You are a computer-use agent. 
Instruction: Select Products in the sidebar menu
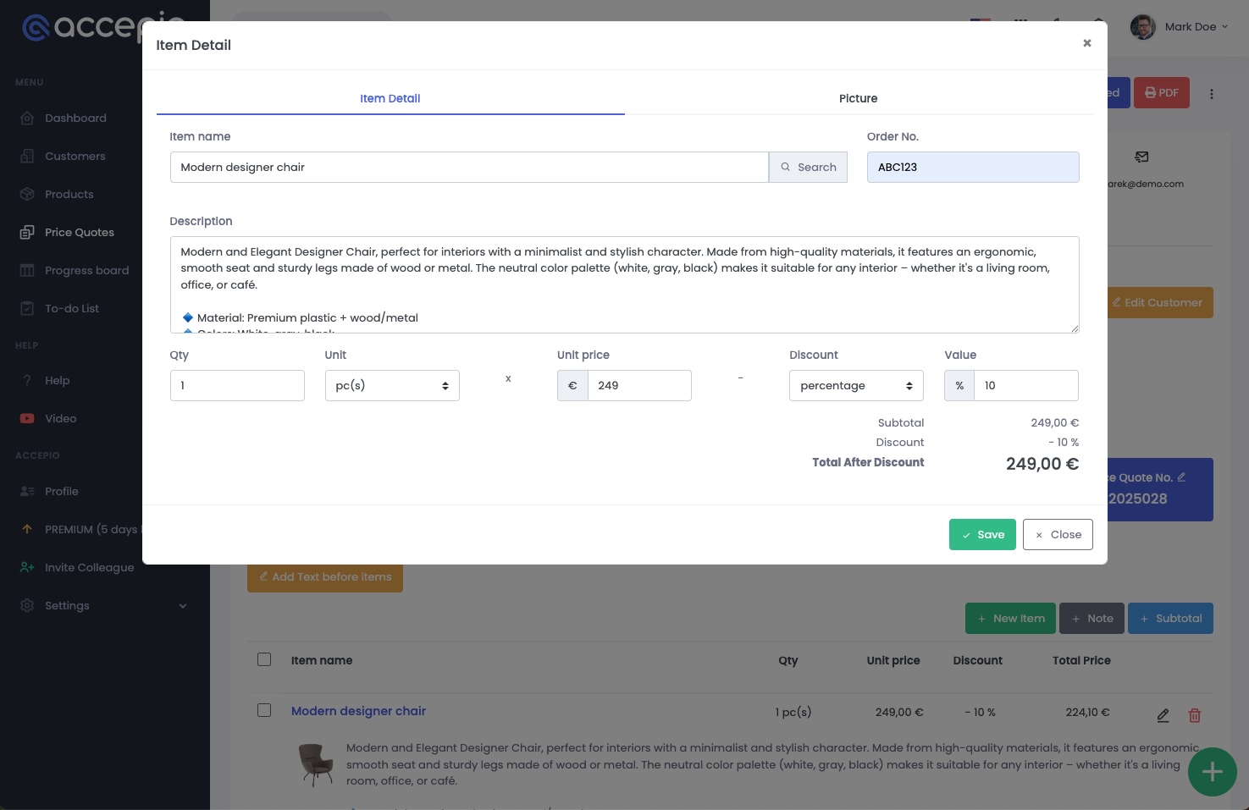(x=69, y=194)
